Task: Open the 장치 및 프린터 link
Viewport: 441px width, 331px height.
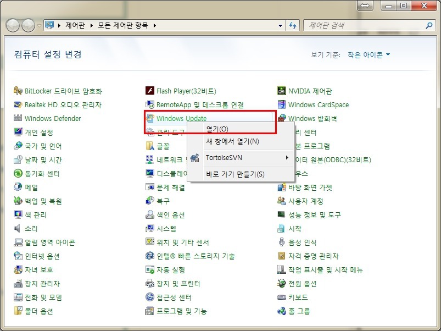Action: [178, 283]
